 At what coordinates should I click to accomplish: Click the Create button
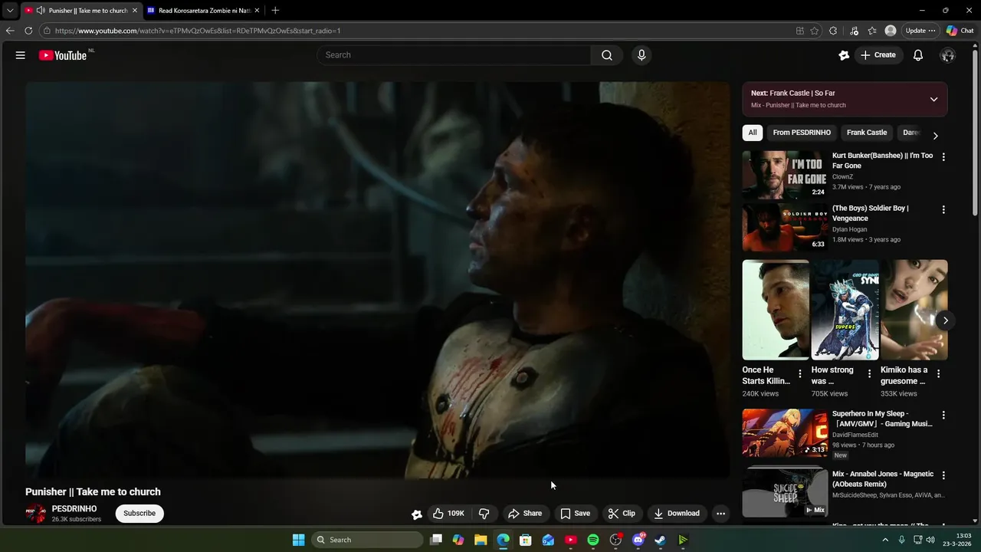point(878,55)
